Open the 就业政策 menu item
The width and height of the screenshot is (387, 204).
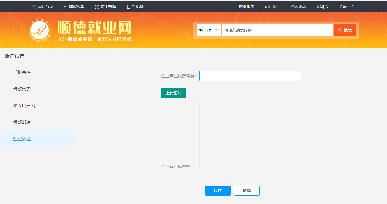(x=246, y=7)
